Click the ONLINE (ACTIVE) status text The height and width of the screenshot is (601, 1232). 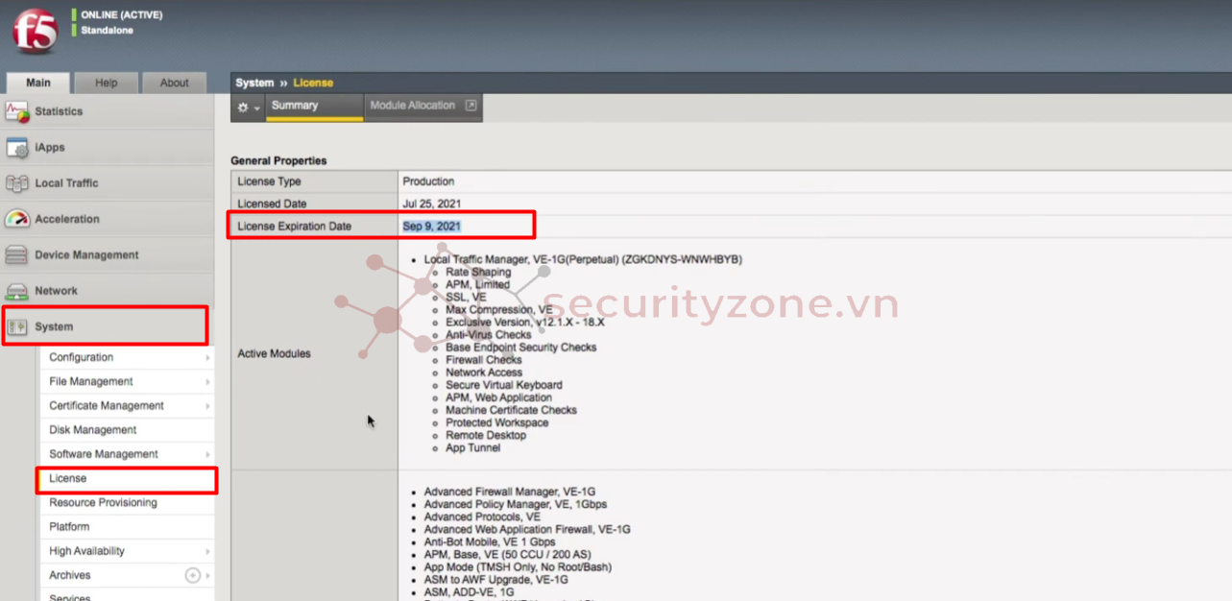122,15
